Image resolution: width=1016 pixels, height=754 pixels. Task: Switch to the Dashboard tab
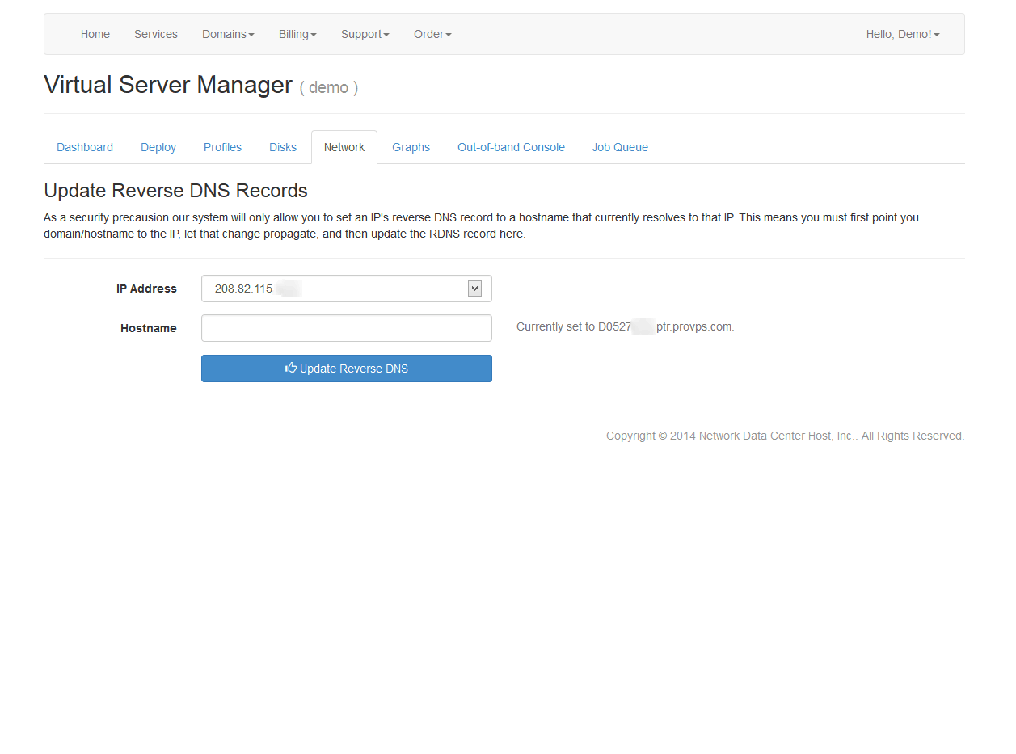[85, 147]
